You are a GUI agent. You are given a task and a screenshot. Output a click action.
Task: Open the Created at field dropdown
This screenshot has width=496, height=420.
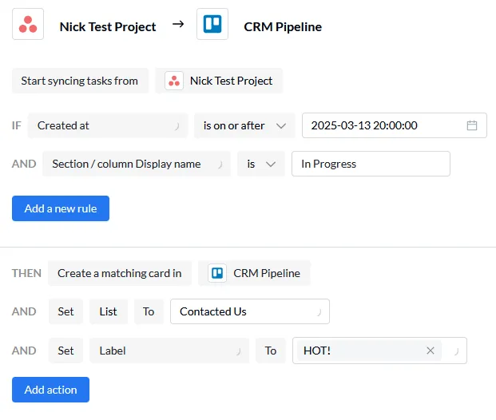point(107,125)
